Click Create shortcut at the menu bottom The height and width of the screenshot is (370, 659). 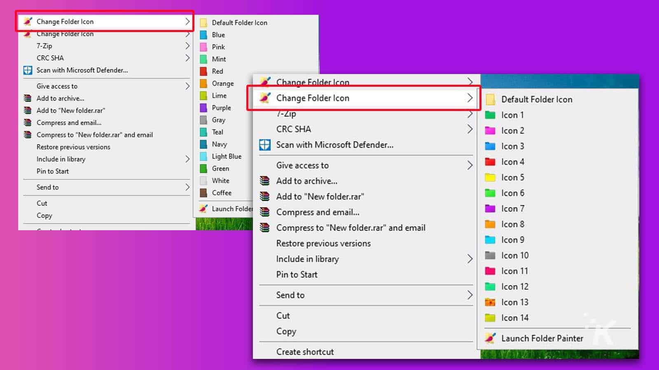[305, 351]
